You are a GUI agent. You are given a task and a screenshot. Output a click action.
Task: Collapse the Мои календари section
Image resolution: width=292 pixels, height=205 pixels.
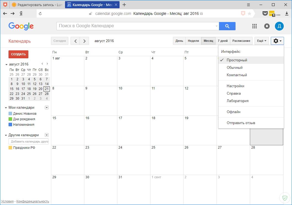(6, 108)
